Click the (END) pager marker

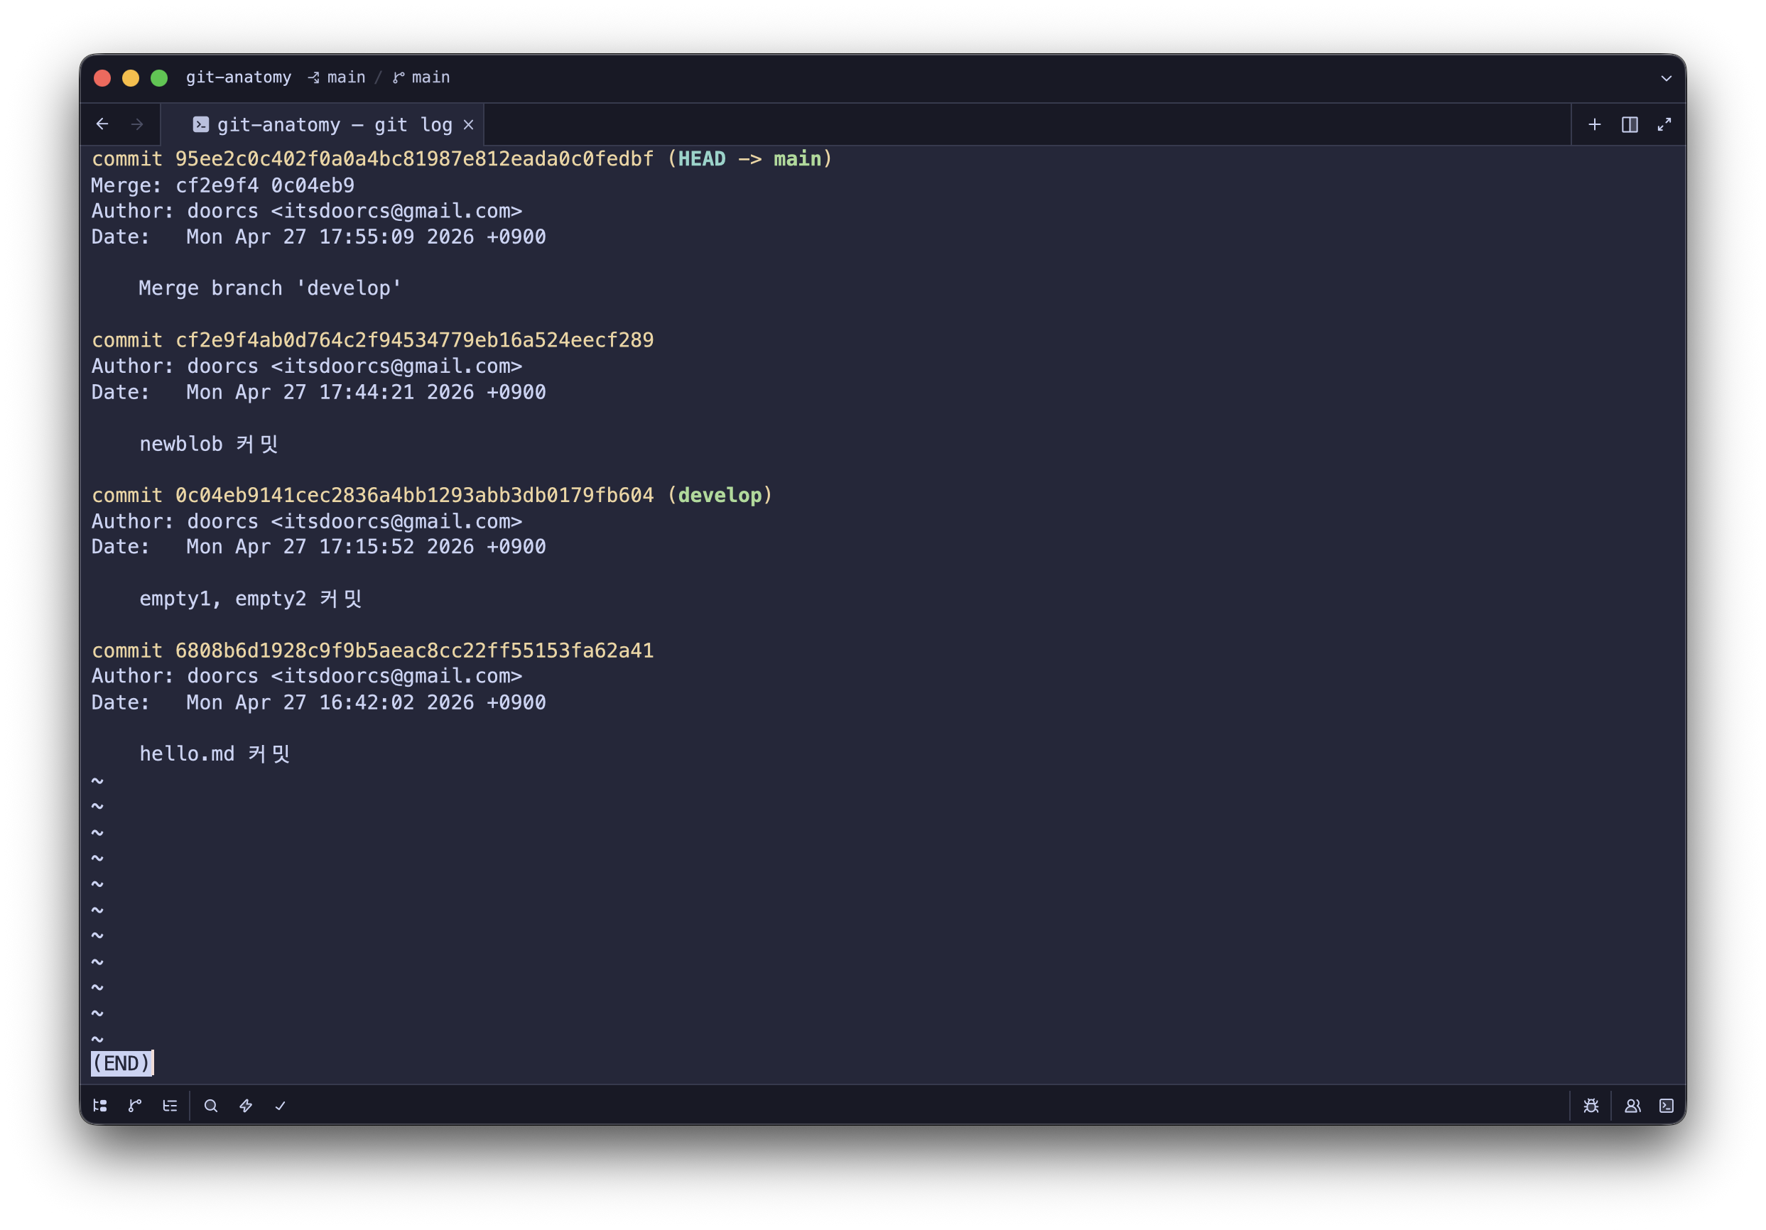click(x=121, y=1063)
